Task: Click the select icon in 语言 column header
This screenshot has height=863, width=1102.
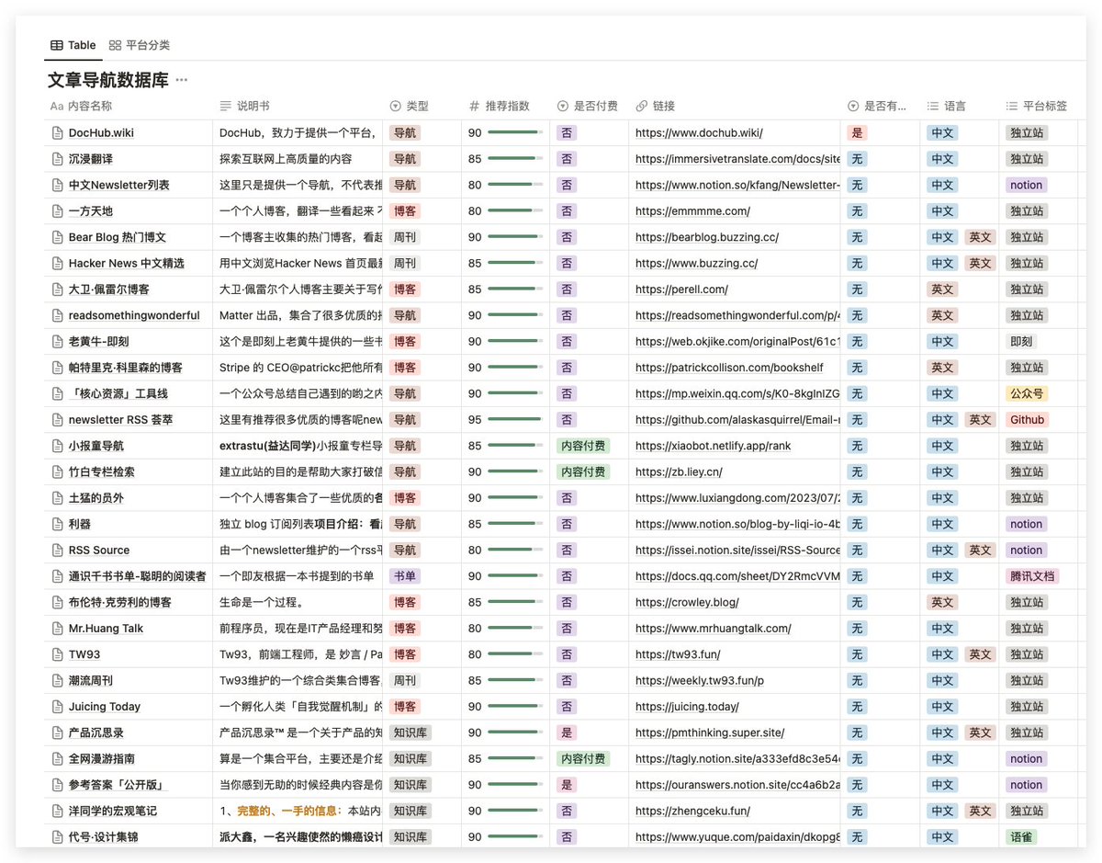Action: pyautogui.click(x=930, y=106)
